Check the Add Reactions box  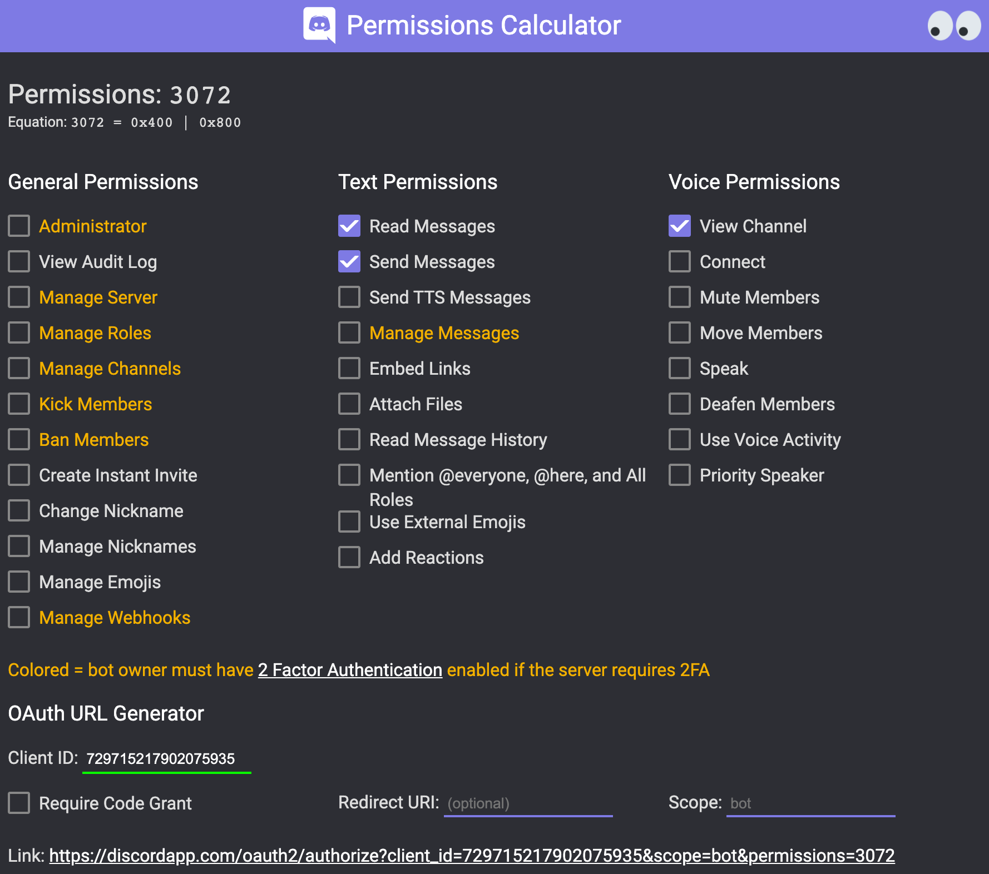tap(349, 557)
